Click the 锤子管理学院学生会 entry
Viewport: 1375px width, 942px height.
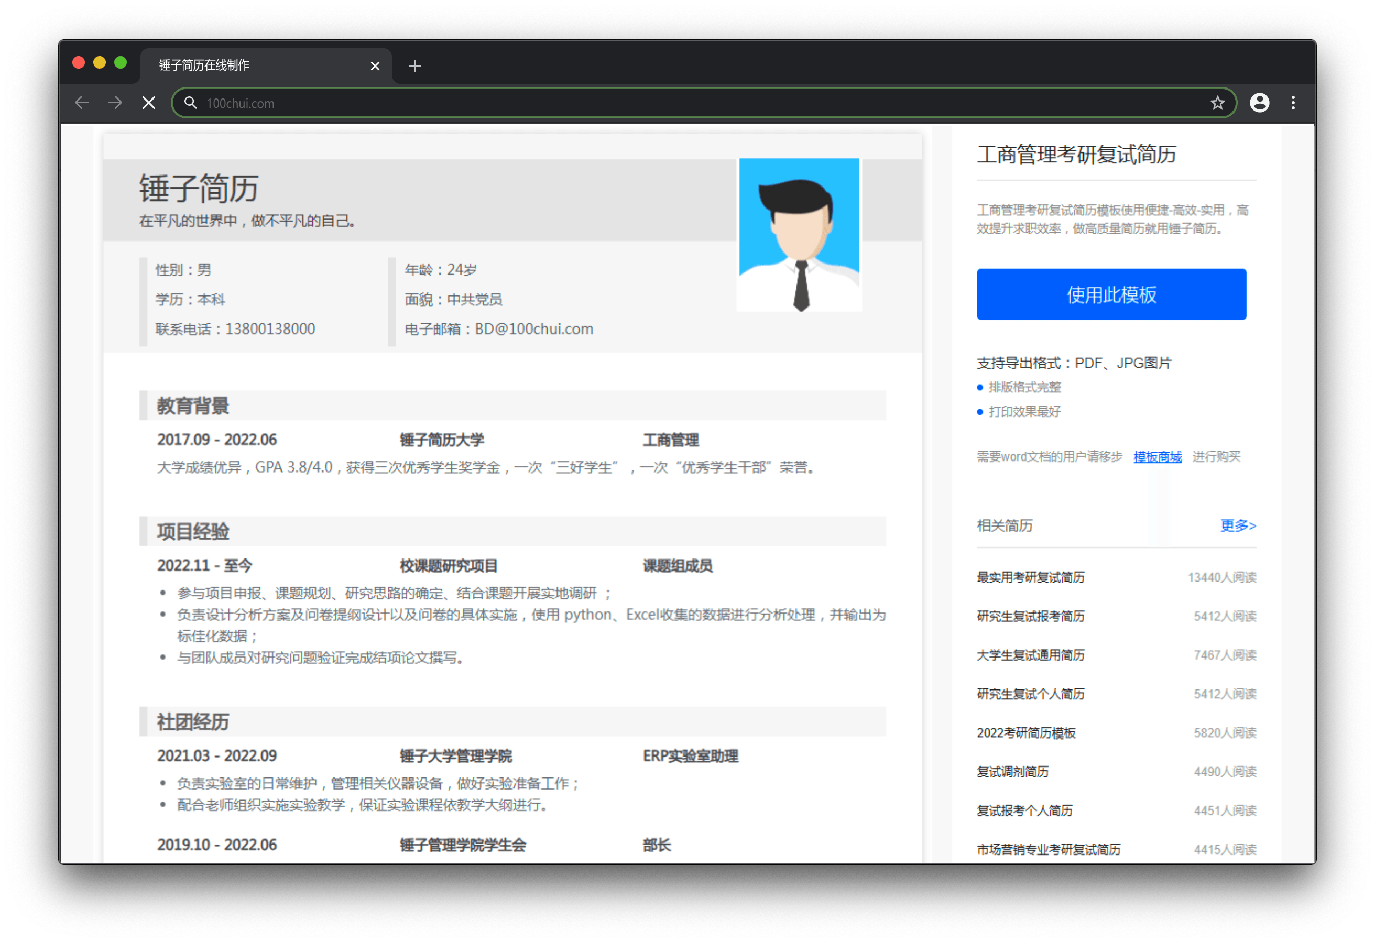[463, 845]
